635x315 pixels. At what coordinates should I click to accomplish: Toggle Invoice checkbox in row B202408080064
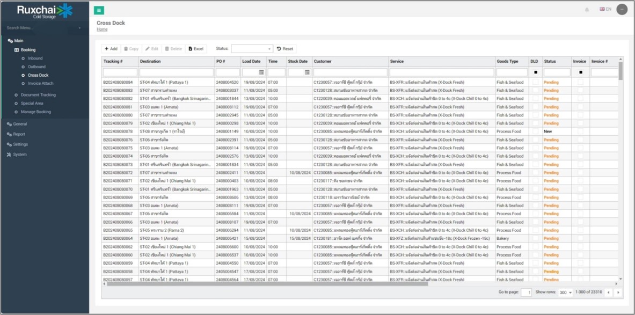[581, 238]
